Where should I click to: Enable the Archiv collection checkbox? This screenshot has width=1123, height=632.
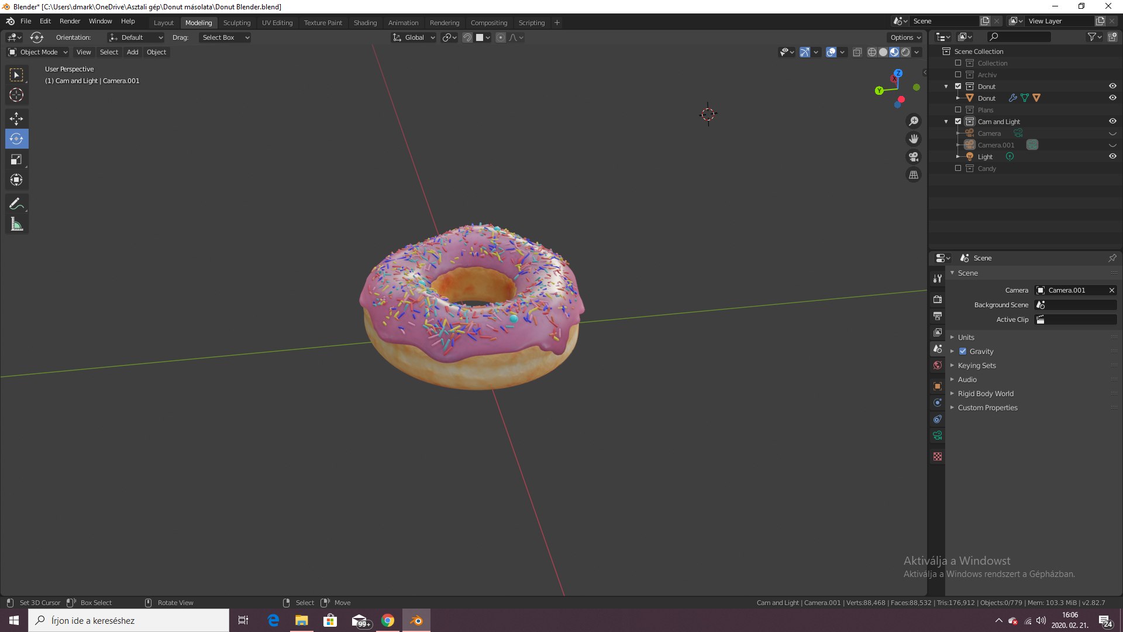coord(958,74)
